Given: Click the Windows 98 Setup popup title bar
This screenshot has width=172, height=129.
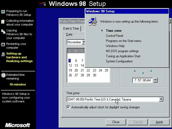Looking at the screenshot, I should 127,11.
